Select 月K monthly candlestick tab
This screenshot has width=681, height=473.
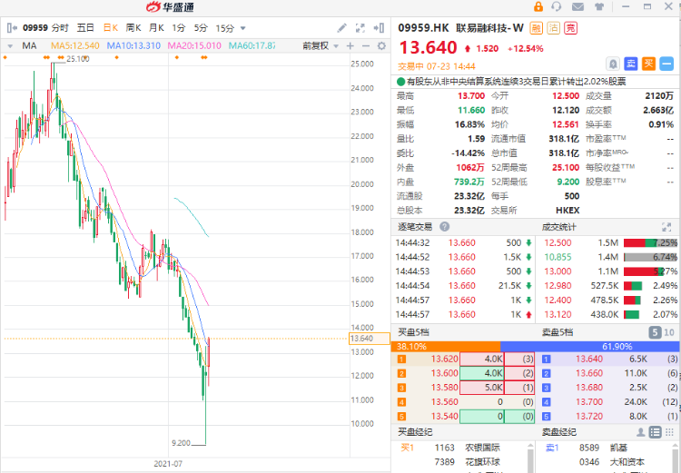pyautogui.click(x=156, y=28)
